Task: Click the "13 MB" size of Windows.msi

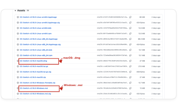Action: click(142, 88)
